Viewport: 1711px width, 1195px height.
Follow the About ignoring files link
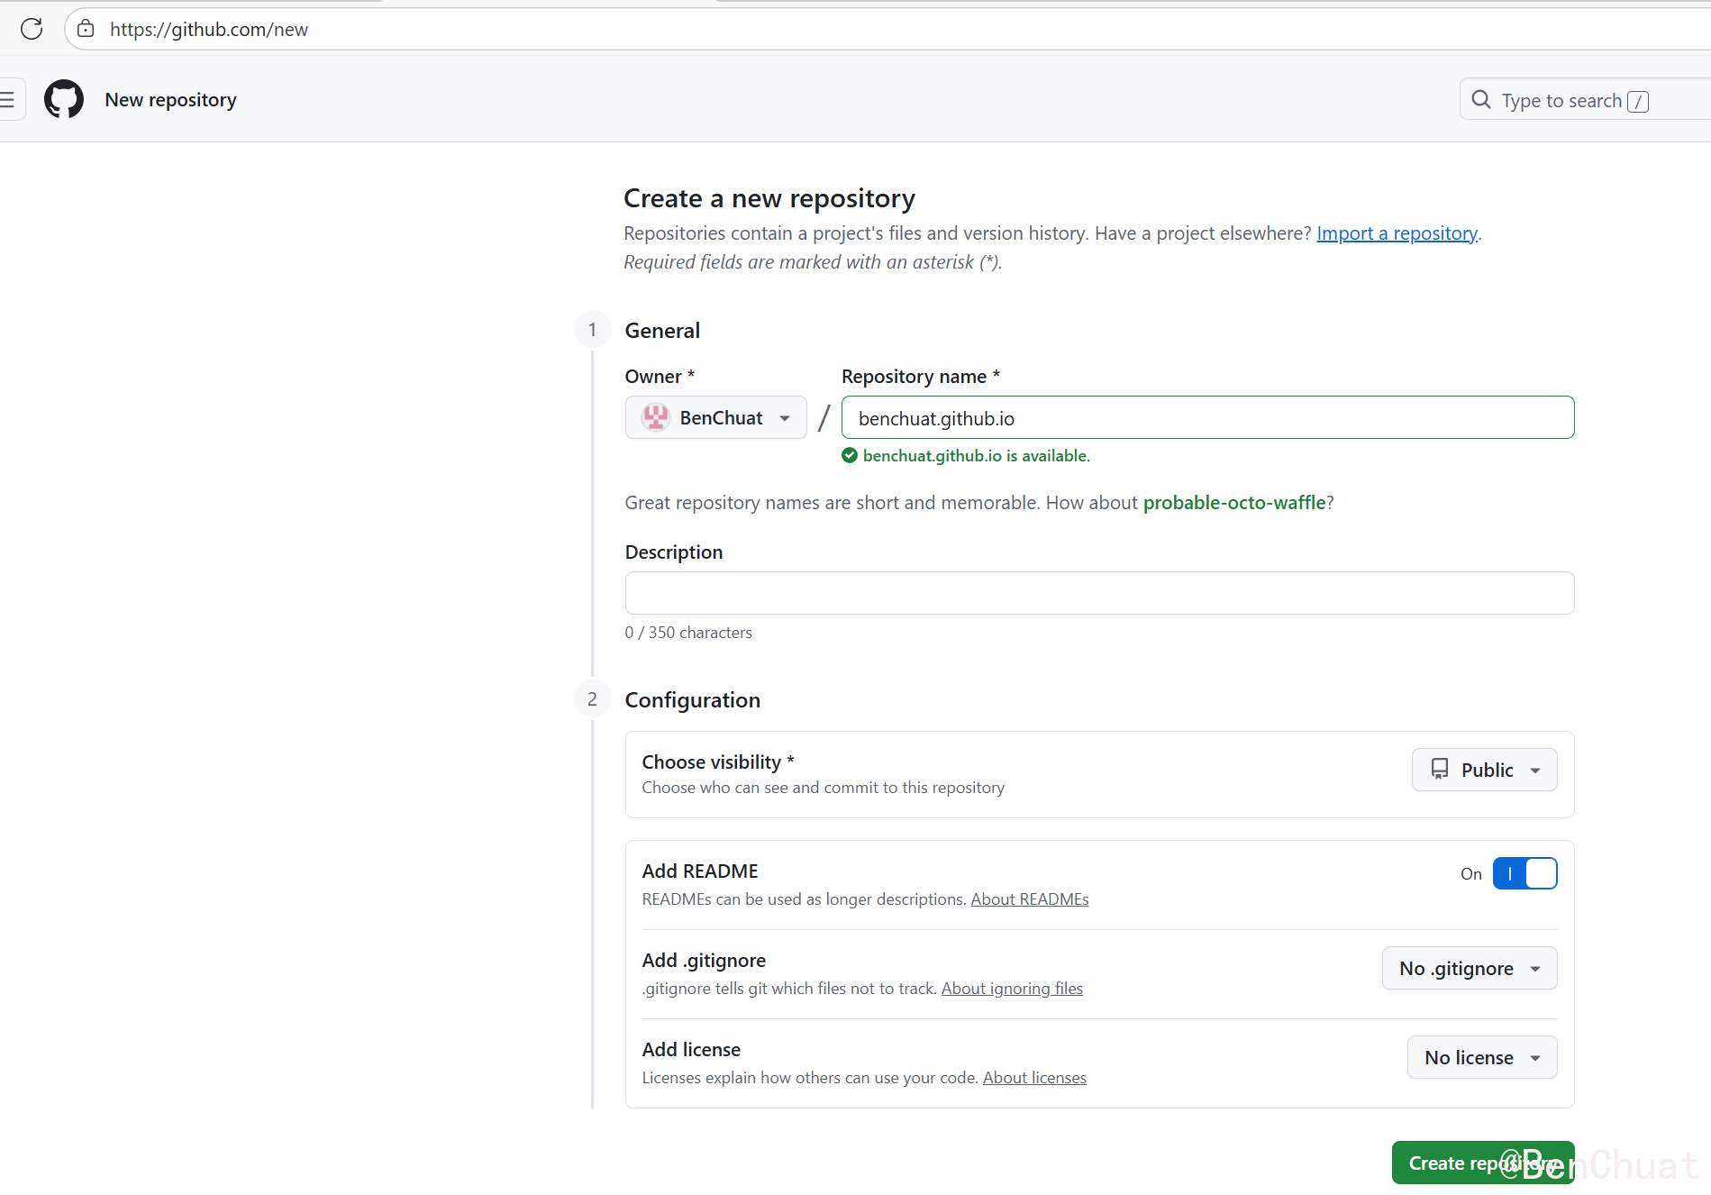(1012, 989)
